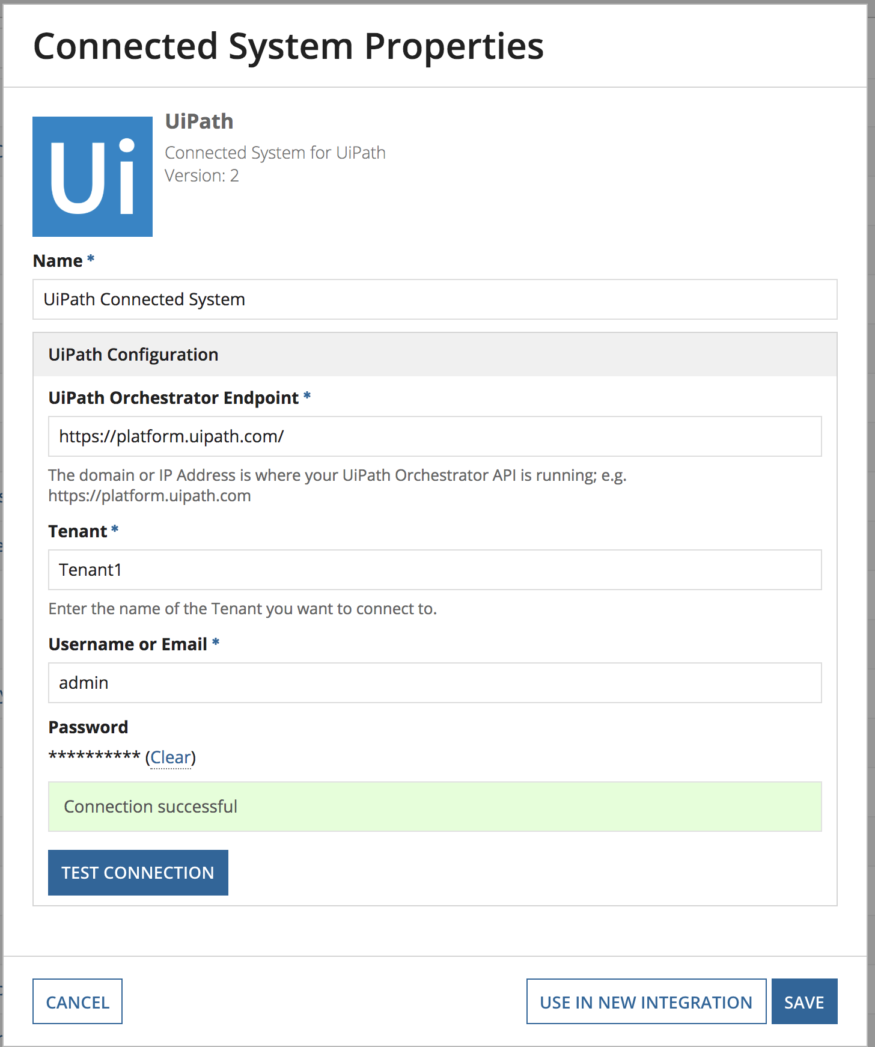Click the Tenant help text
Viewport: 875px width, 1047px height.
242,609
